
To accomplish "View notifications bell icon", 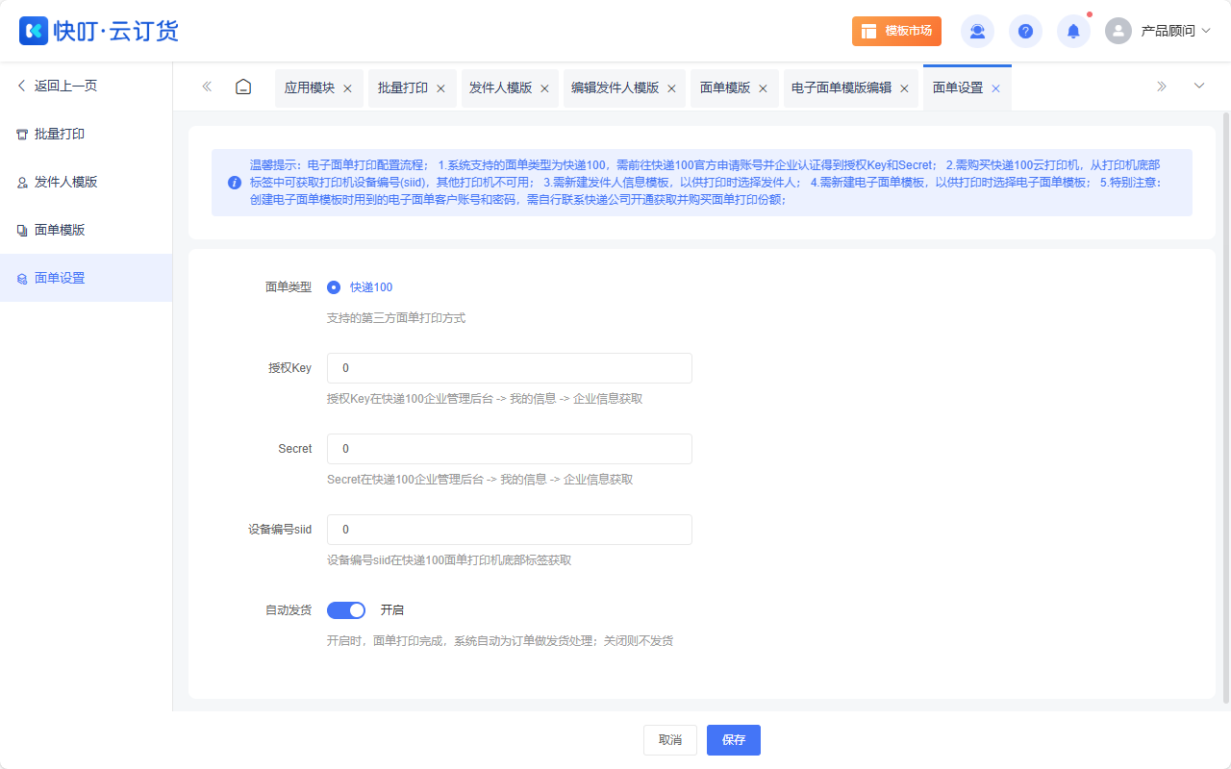I will click(x=1073, y=31).
